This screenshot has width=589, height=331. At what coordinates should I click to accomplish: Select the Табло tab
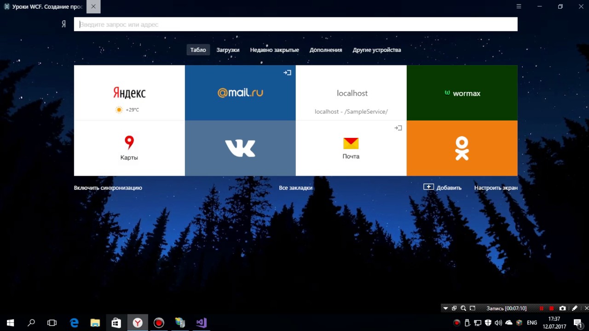click(198, 50)
